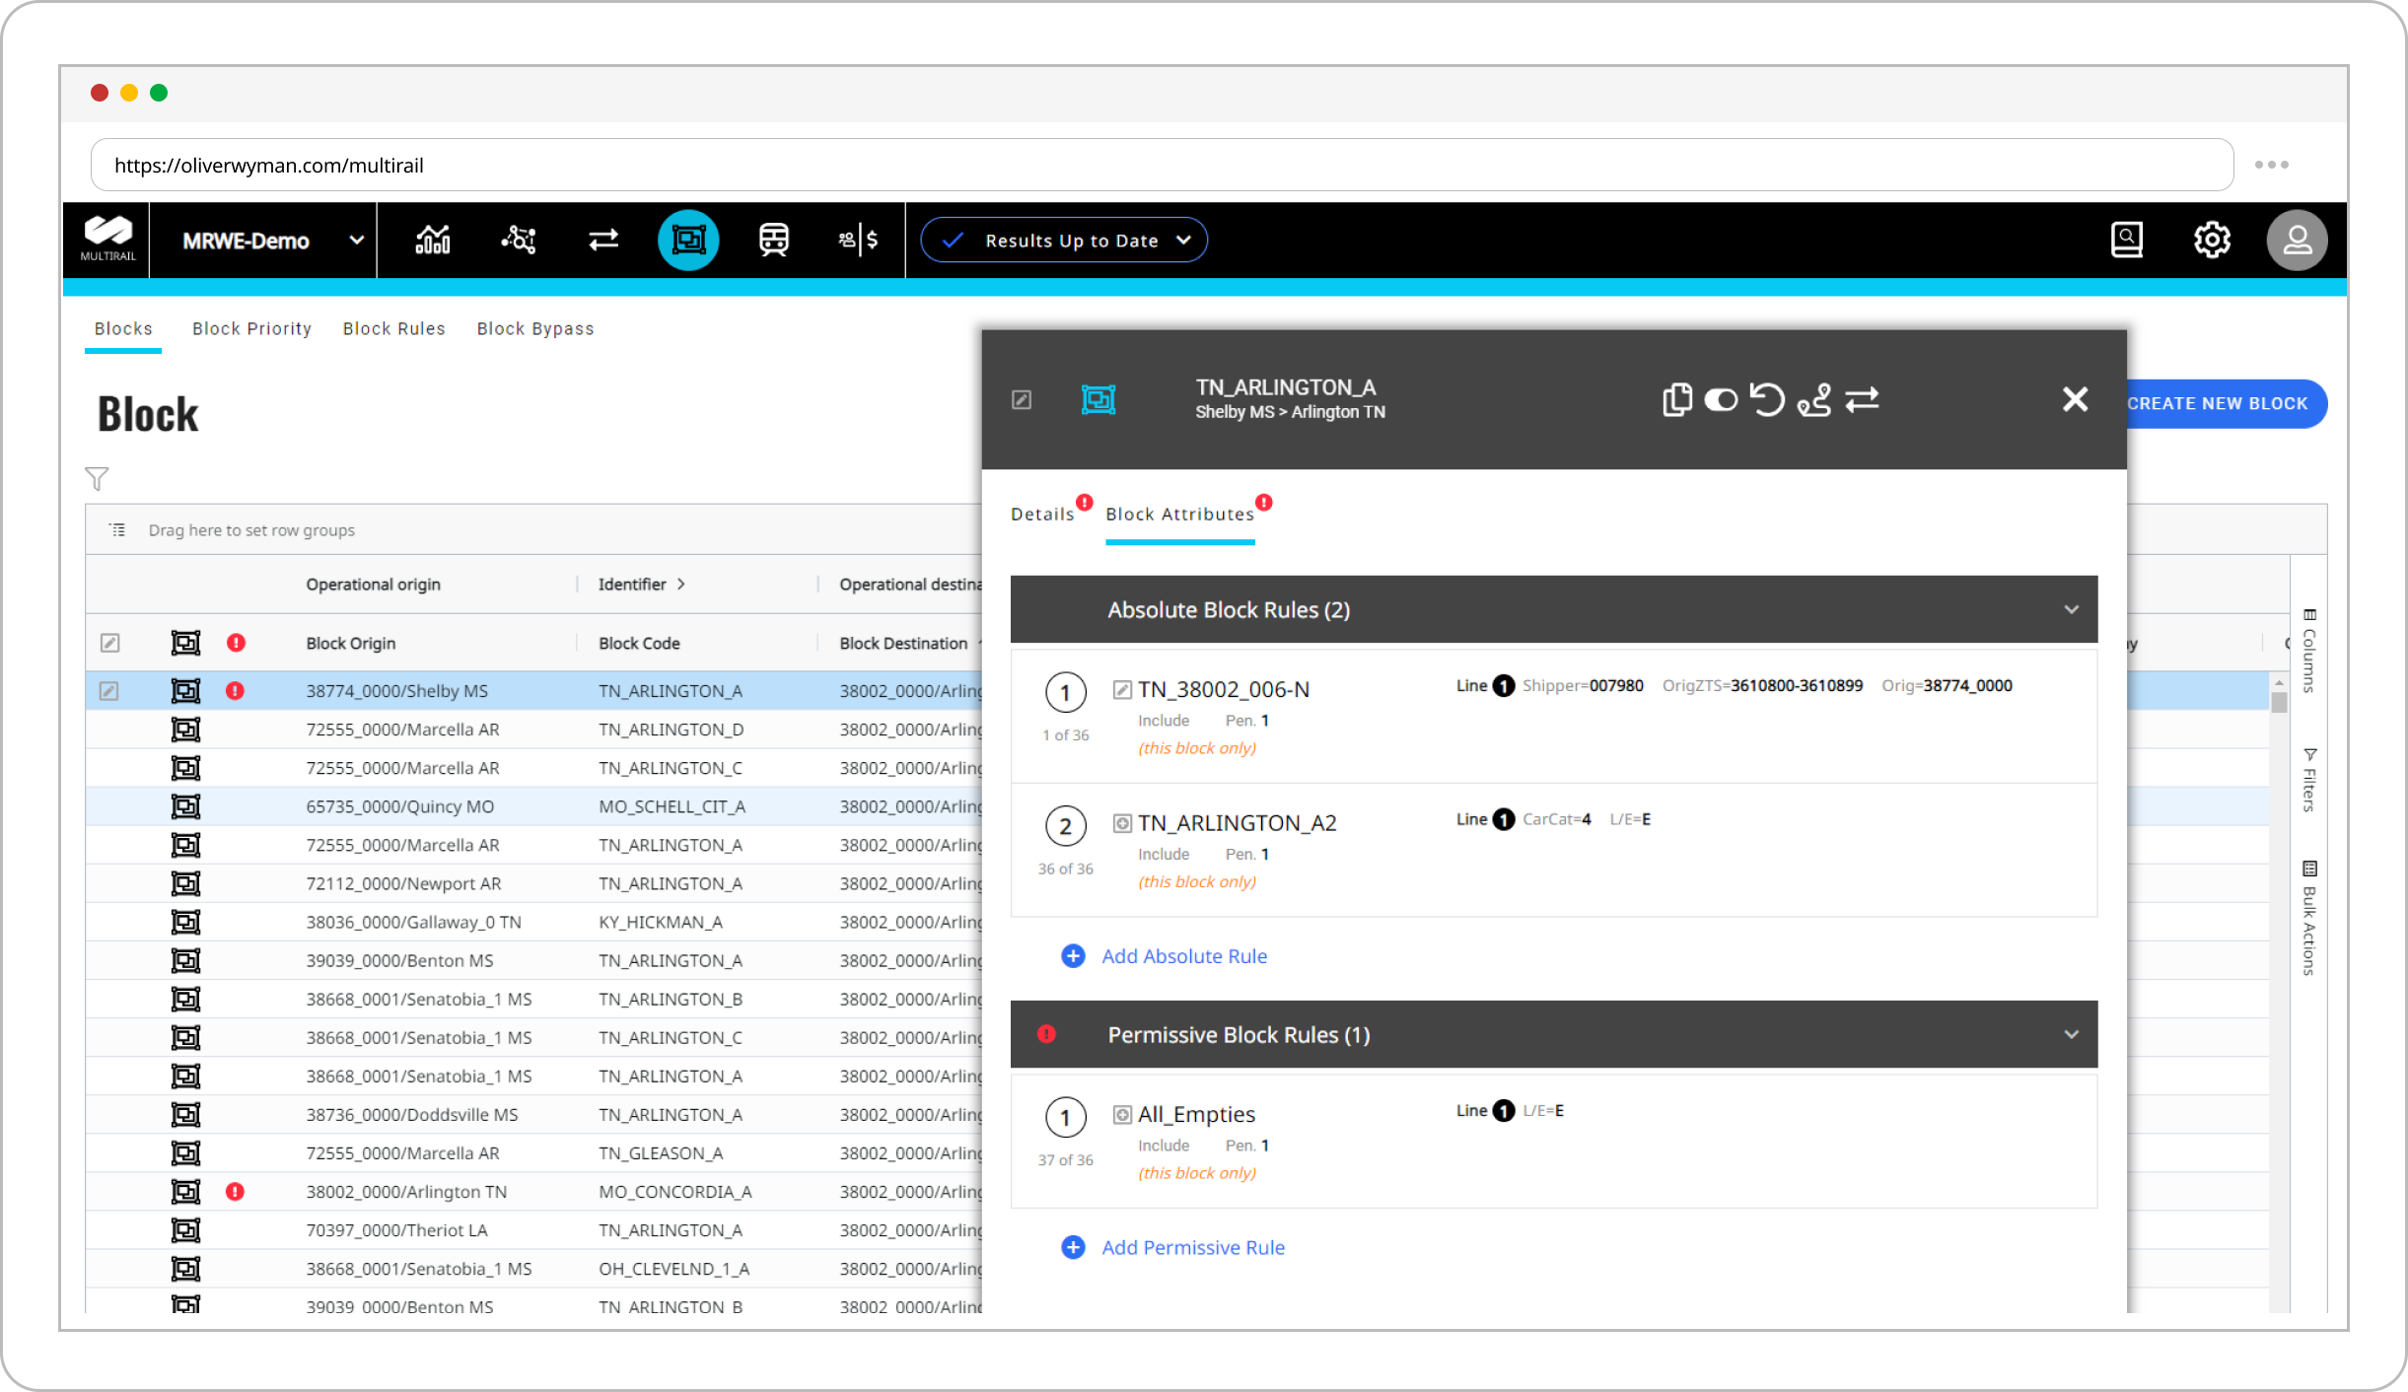Switch to the Block Rules tab
This screenshot has height=1392, width=2408.
coord(394,329)
